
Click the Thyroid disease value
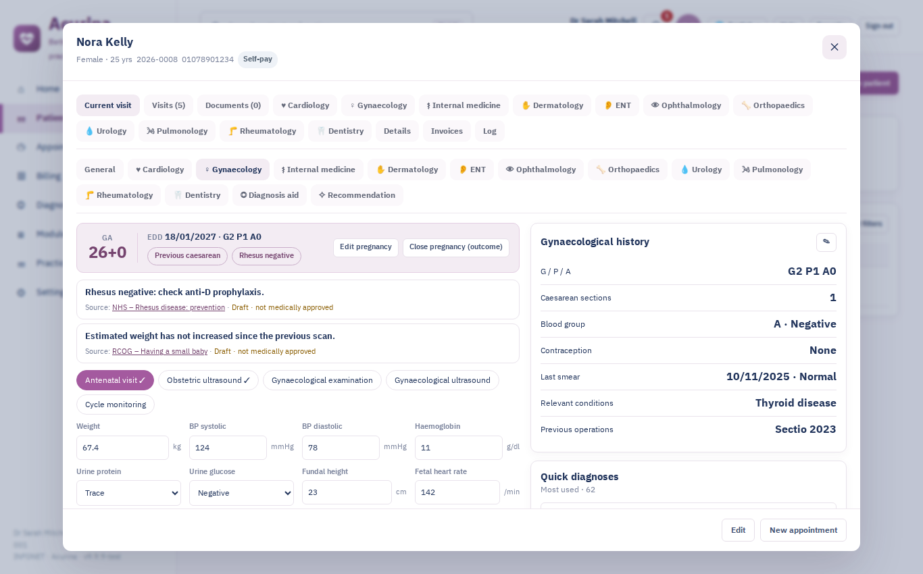click(796, 403)
